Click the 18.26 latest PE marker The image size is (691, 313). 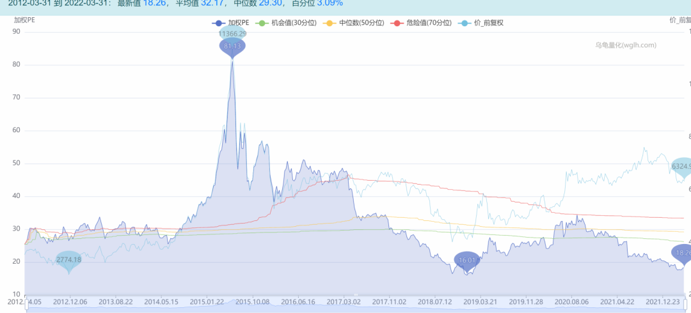[683, 253]
